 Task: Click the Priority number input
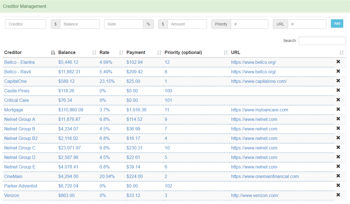pyautogui.click(x=249, y=24)
